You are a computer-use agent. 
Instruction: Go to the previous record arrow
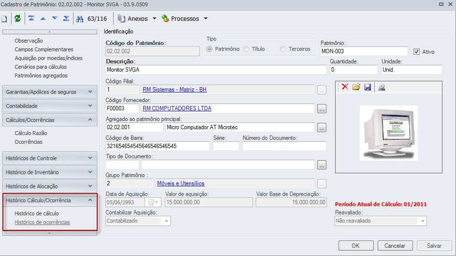43,18
